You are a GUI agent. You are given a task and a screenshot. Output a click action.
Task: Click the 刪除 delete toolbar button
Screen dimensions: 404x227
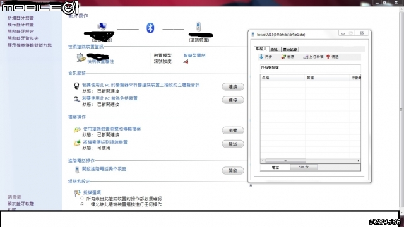(288, 57)
